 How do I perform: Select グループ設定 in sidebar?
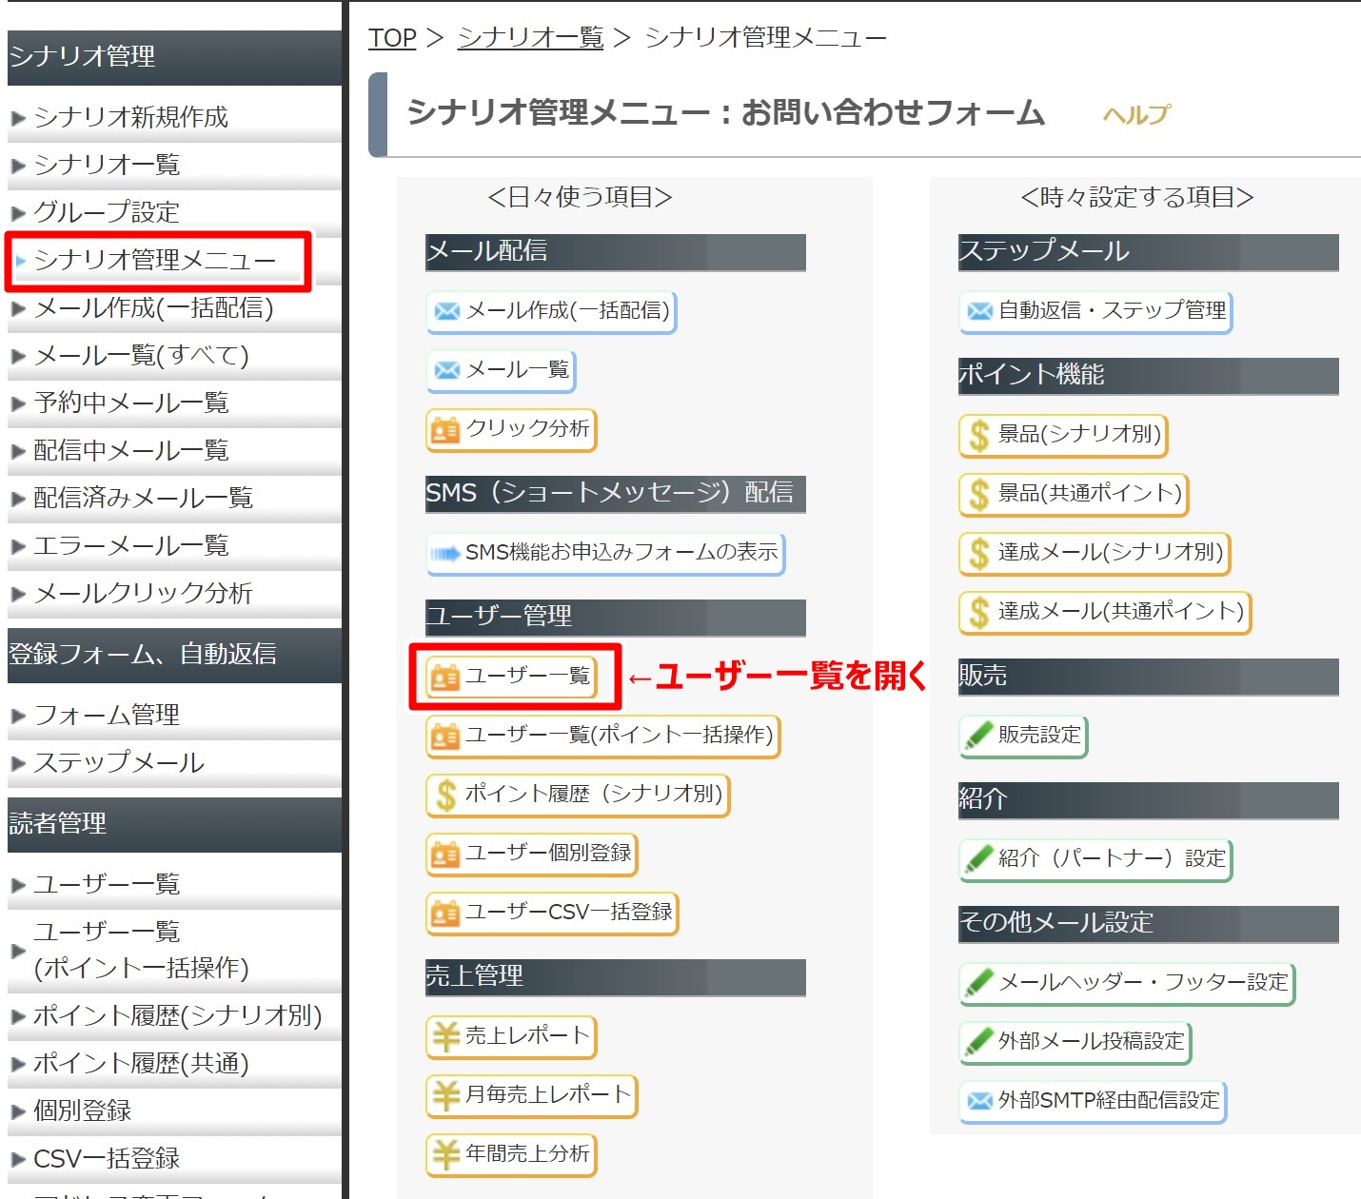coord(107,212)
